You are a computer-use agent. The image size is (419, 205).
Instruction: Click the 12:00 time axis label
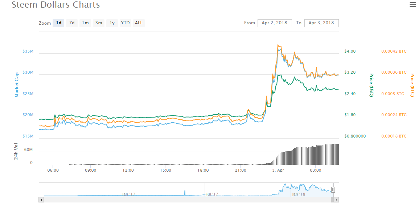(128, 170)
